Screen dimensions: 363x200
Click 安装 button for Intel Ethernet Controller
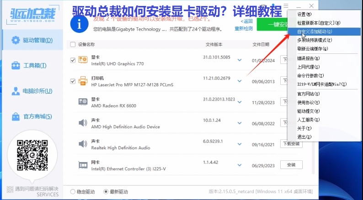click(x=291, y=165)
